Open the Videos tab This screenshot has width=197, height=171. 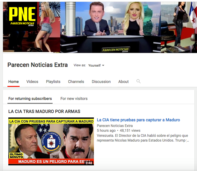click(32, 81)
